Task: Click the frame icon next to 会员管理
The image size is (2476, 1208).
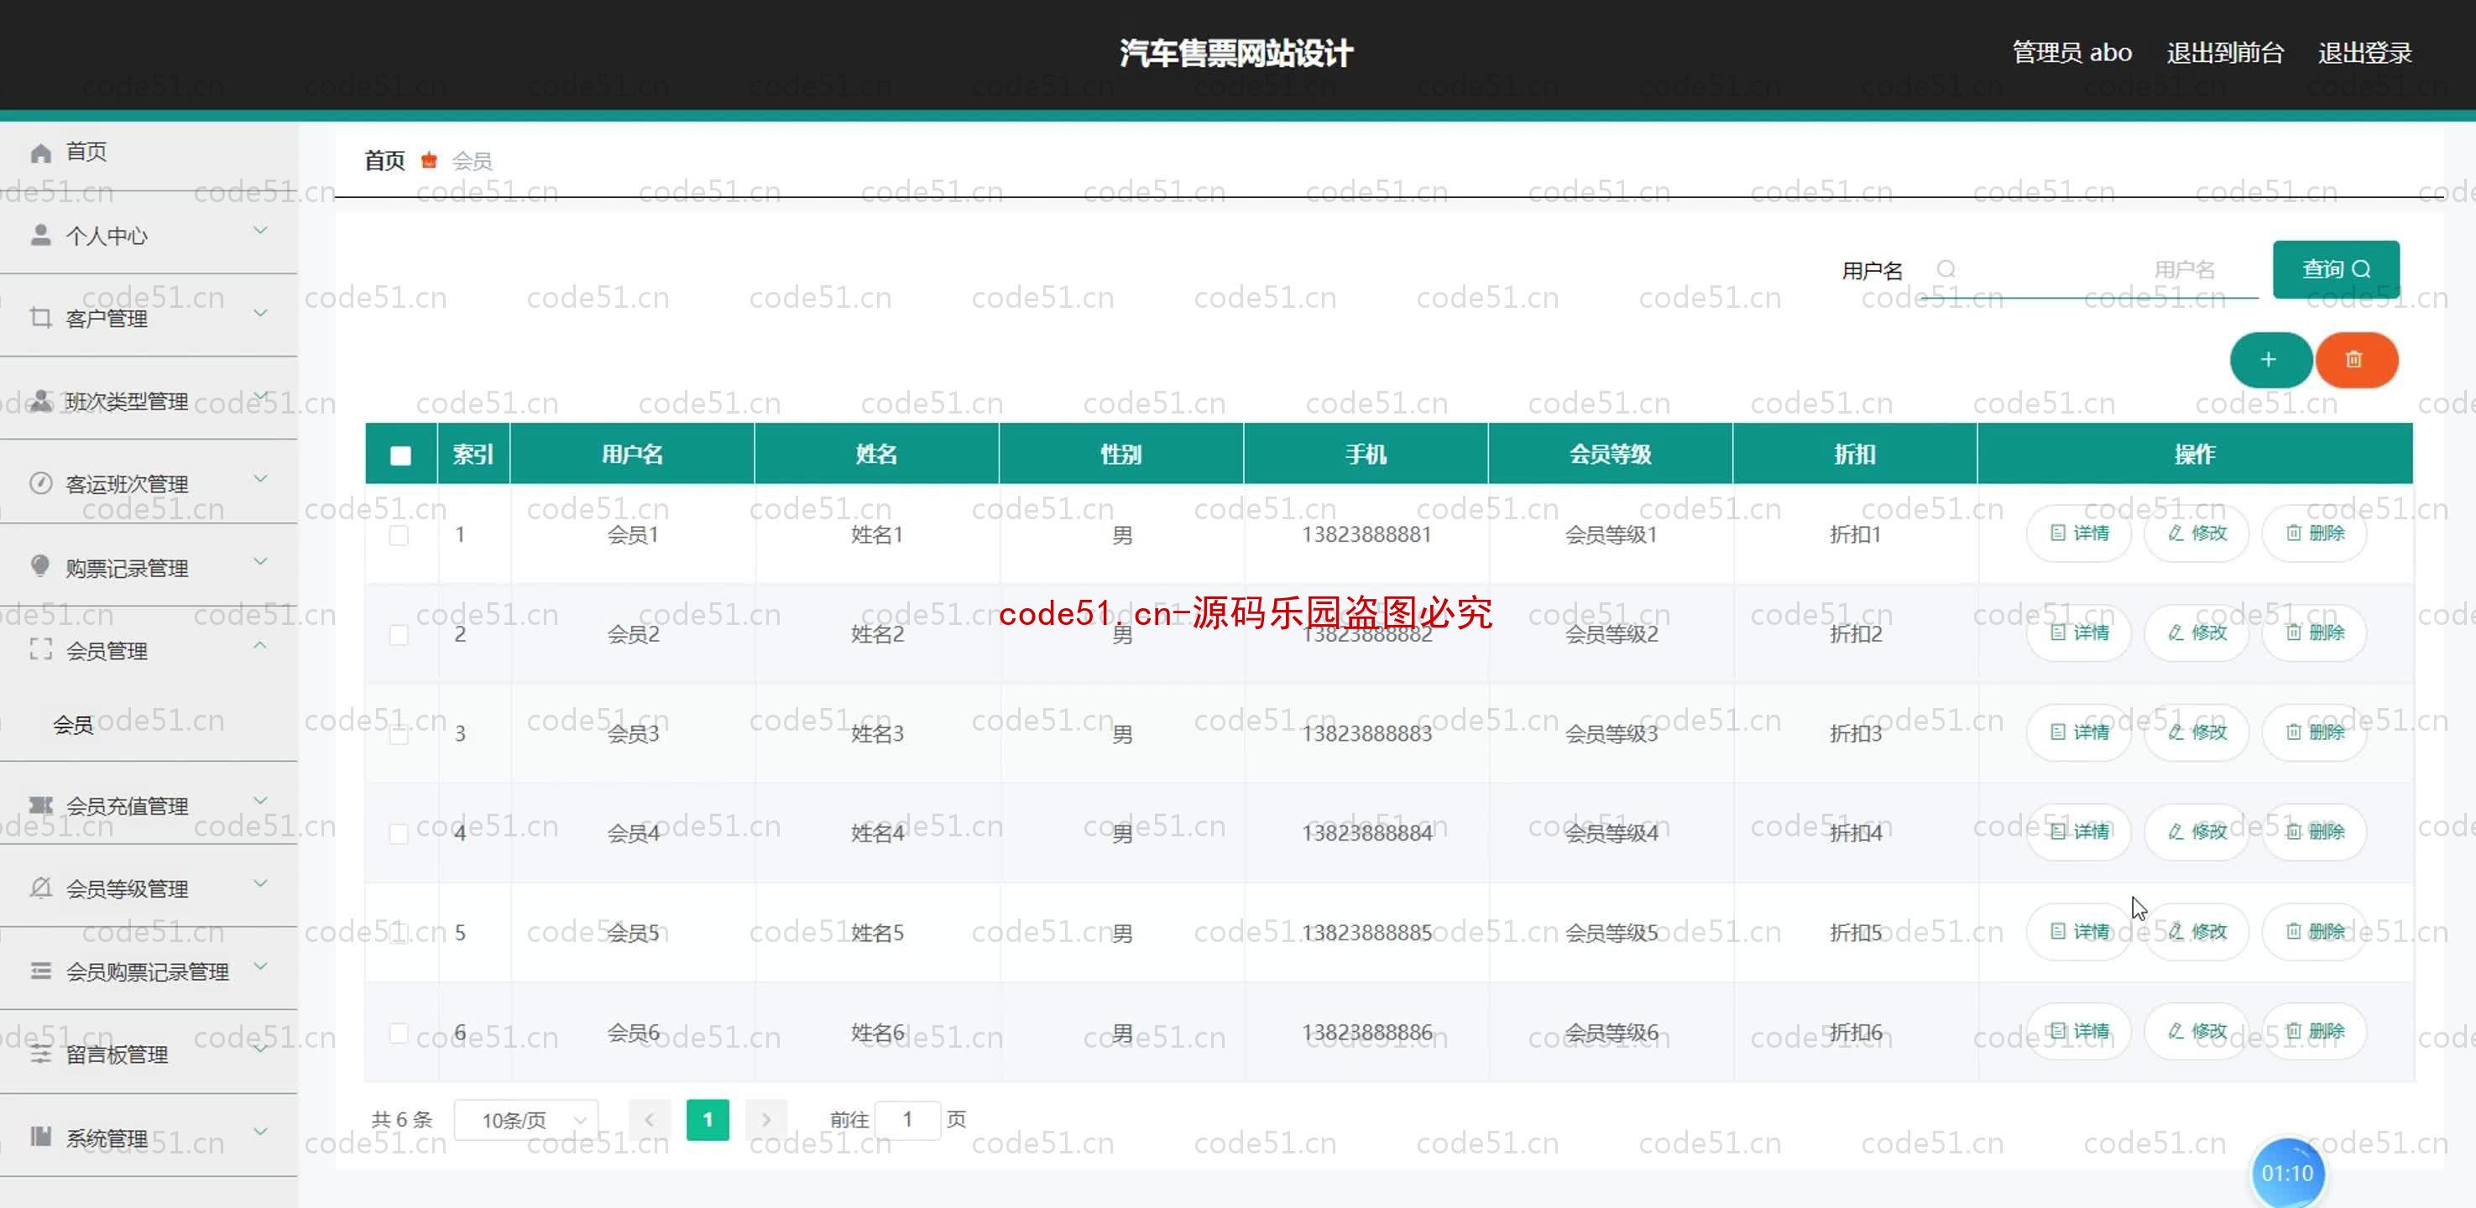Action: click(40, 649)
